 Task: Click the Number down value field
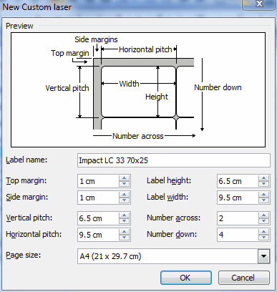pyautogui.click(x=238, y=235)
